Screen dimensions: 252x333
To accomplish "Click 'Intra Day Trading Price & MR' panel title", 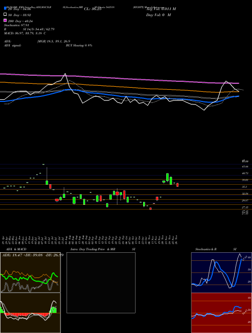I will (x=93, y=249).
